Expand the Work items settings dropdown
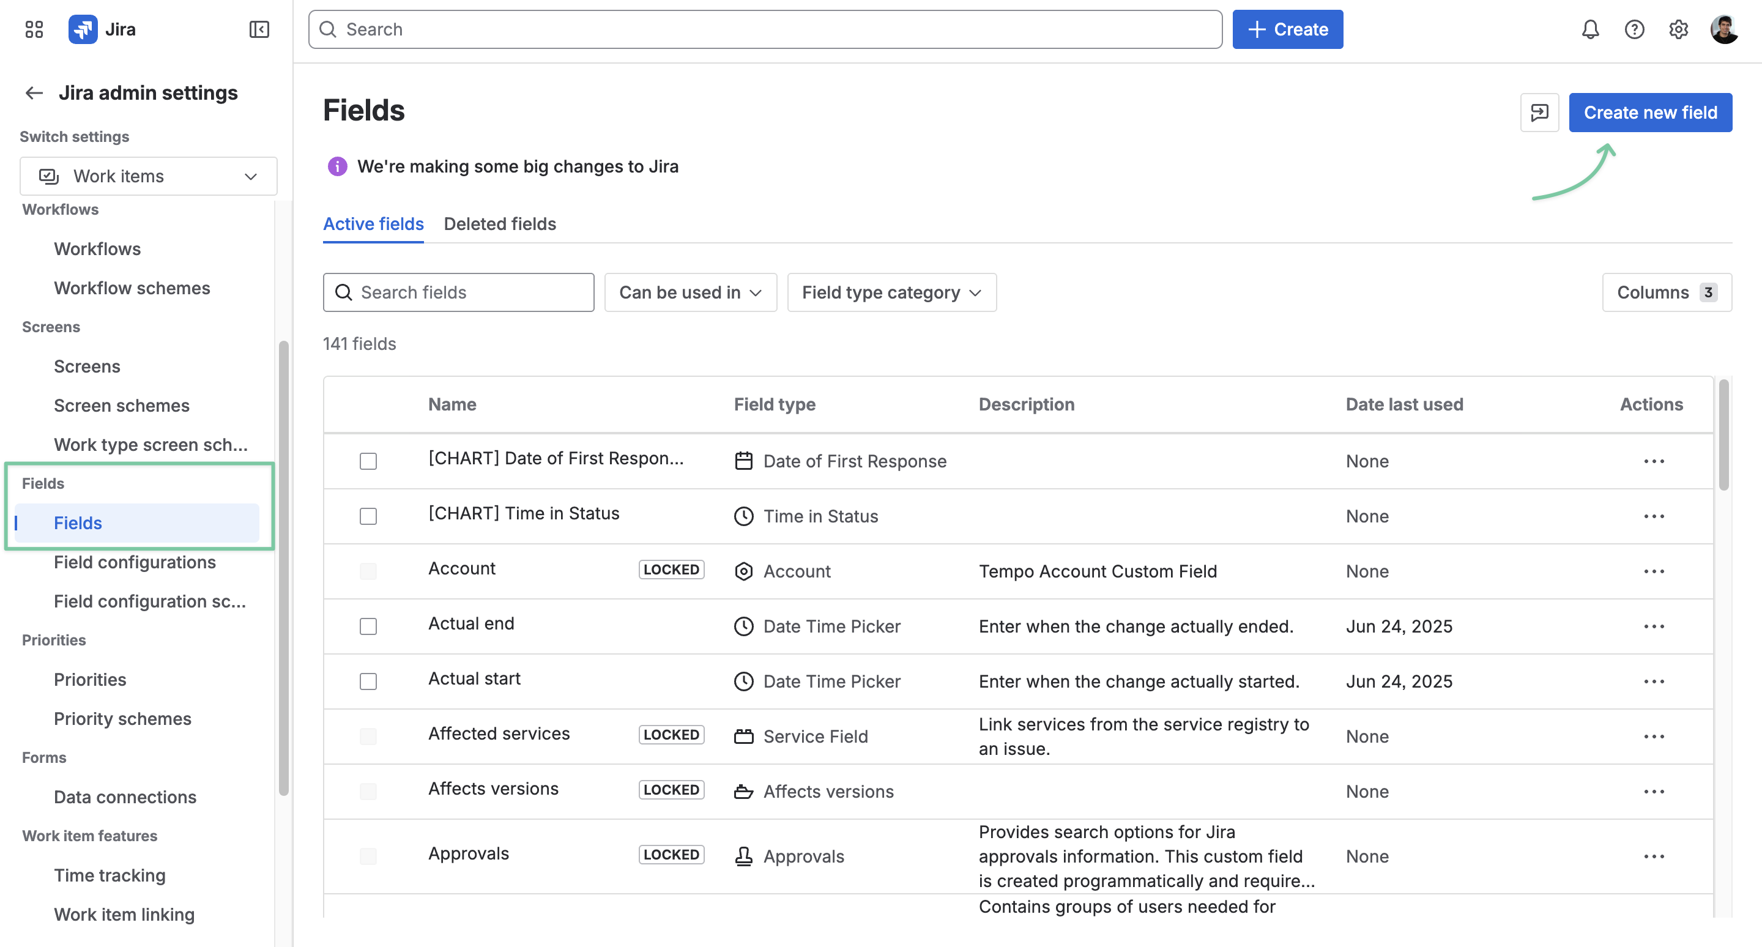The width and height of the screenshot is (1762, 947). pos(149,176)
